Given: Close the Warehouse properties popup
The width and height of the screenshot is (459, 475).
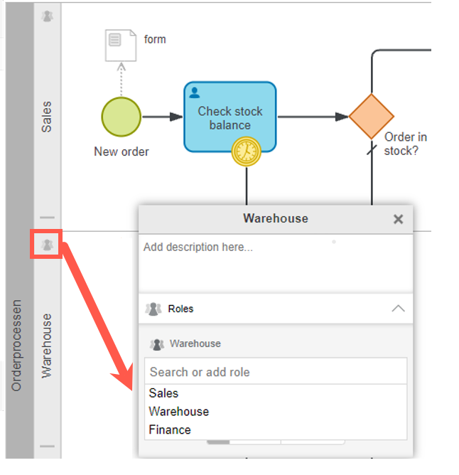Looking at the screenshot, I should coord(399,219).
